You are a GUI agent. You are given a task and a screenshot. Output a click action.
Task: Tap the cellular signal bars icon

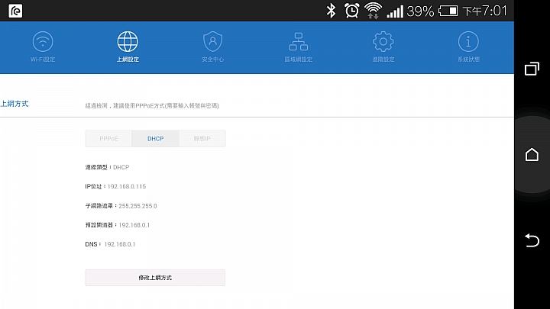coord(395,11)
